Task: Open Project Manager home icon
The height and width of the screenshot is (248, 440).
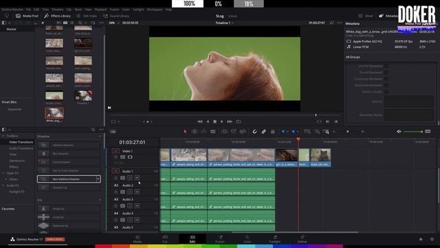Action: [421, 239]
